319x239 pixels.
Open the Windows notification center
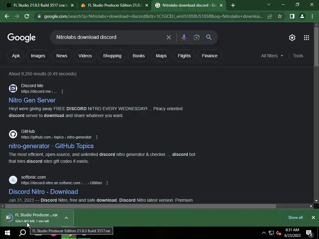point(309,233)
